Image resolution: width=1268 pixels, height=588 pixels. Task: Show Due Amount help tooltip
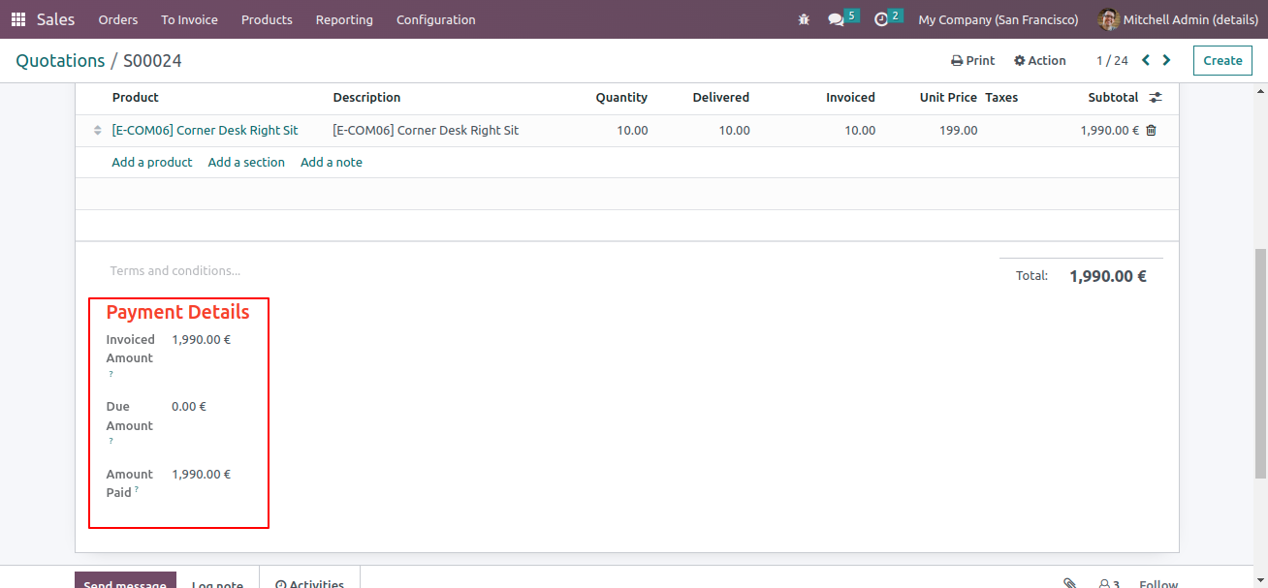pos(111,441)
